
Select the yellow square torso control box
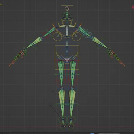[x=67, y=58]
